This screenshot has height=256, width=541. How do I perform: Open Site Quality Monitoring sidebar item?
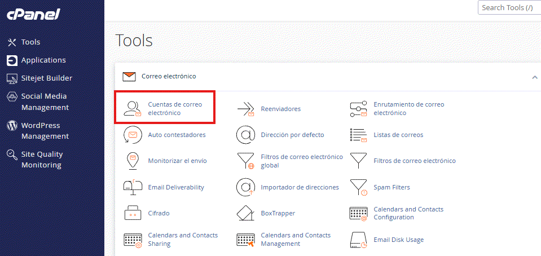click(42, 160)
